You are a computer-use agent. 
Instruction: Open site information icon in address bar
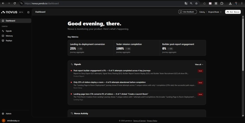tap(22, 3)
